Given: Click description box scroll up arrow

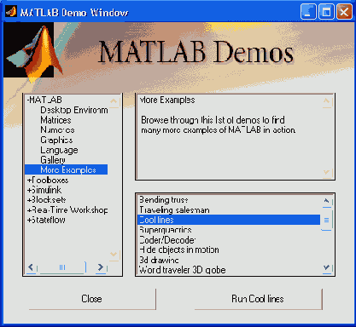Looking at the screenshot, I should pyautogui.click(x=327, y=101).
